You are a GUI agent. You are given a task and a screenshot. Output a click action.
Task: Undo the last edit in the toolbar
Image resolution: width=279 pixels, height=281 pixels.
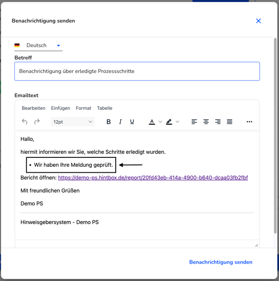24,122
